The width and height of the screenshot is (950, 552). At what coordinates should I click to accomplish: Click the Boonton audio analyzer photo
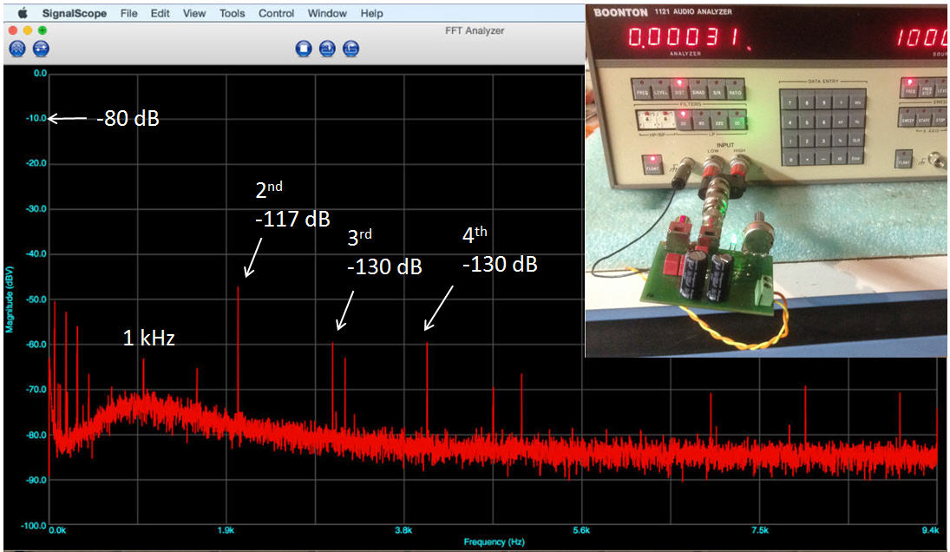click(x=766, y=181)
